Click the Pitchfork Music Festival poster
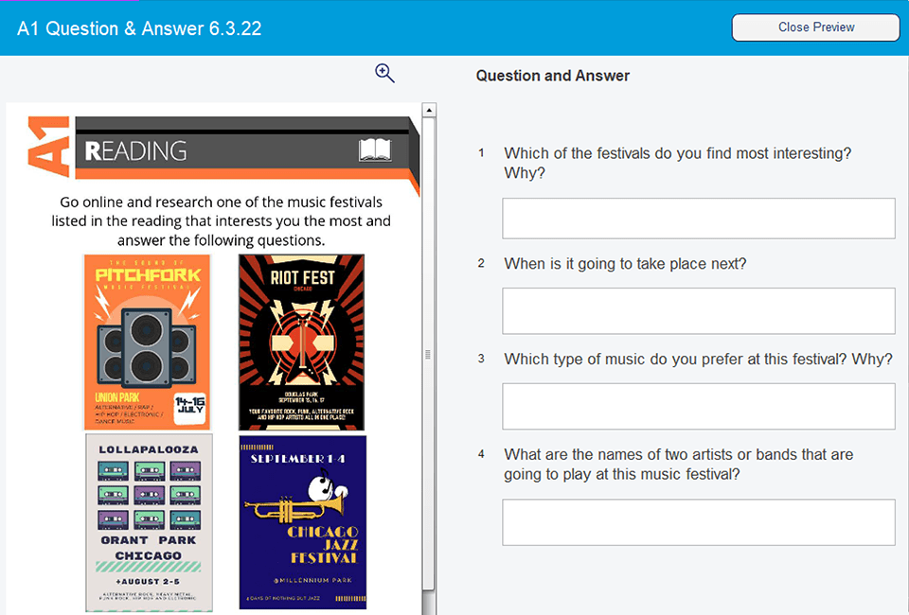909x615 pixels. [148, 343]
